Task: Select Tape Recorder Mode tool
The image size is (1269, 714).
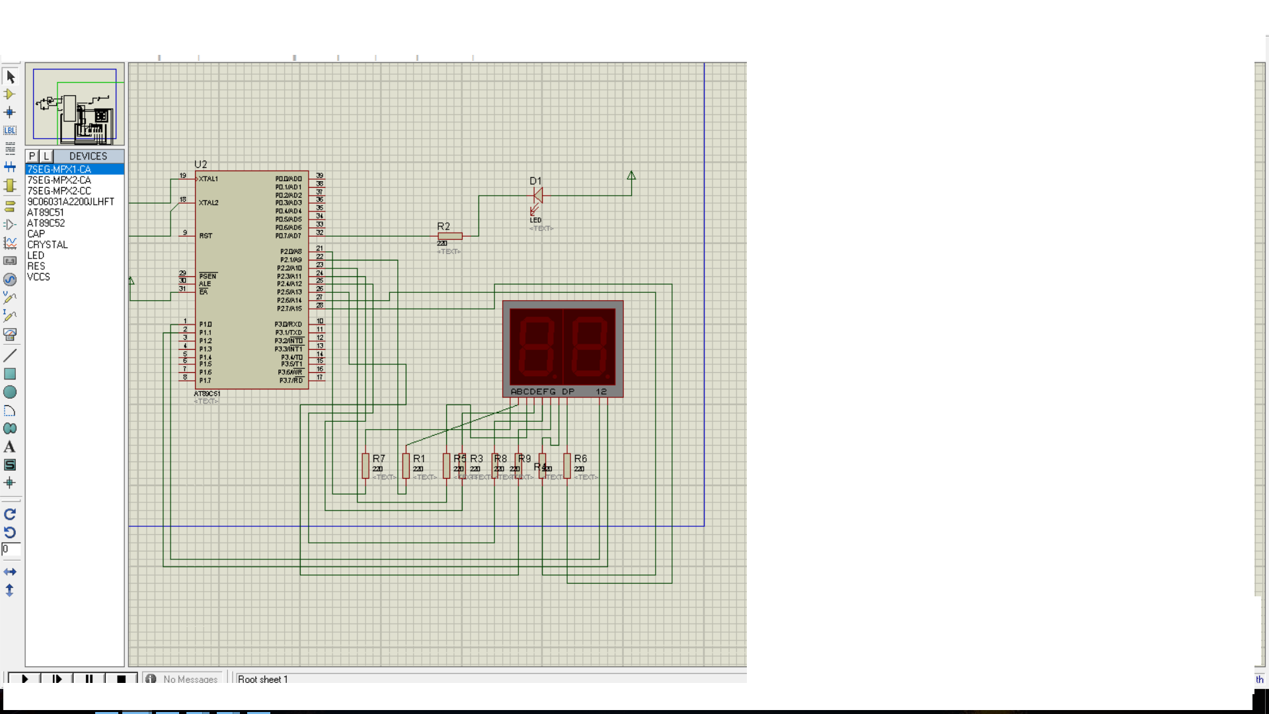Action: click(10, 261)
